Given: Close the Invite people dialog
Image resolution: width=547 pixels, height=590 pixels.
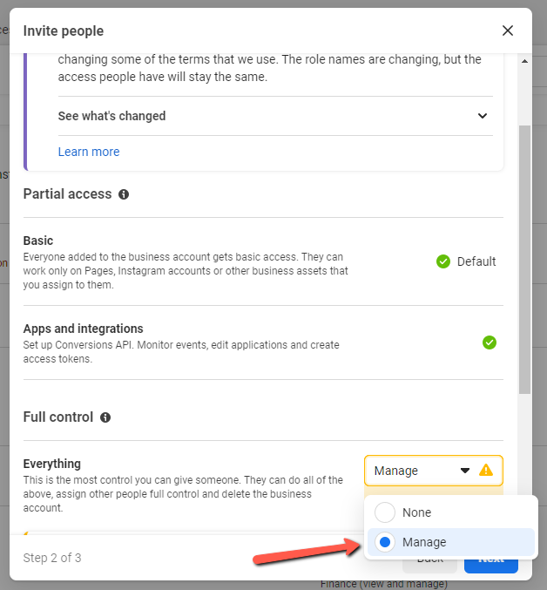Looking at the screenshot, I should 508,31.
